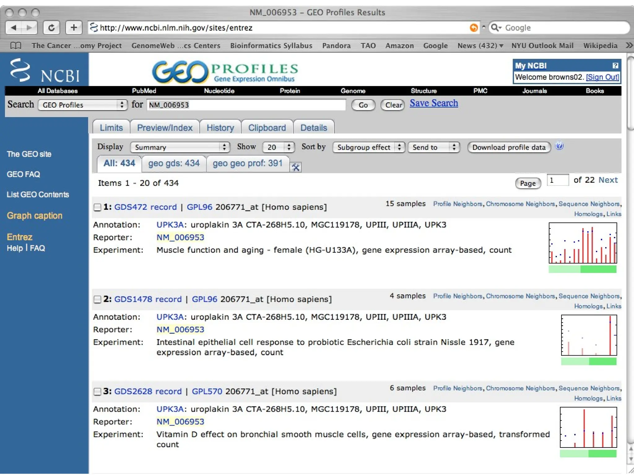Switch to the Preview/Index tab
634x475 pixels.
[x=165, y=128]
